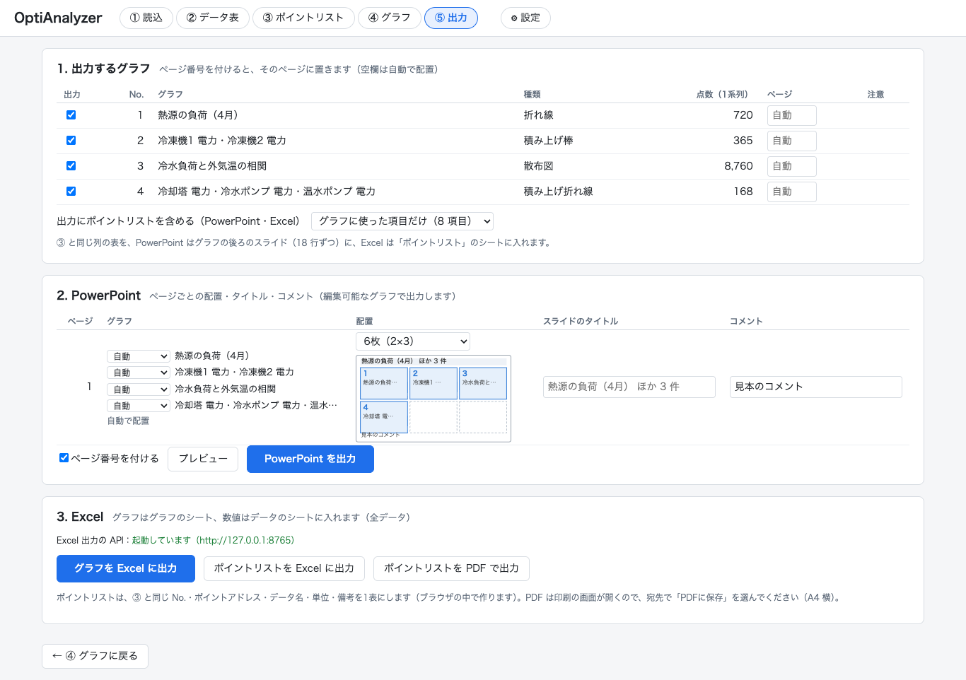This screenshot has width=966, height=680.
Task: Toggle ページ番号を付ける checkbox
Action: (64, 458)
